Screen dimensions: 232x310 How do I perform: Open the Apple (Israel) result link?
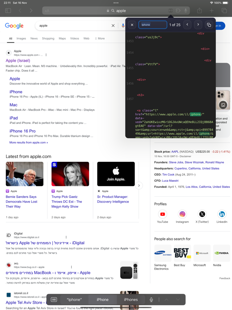[18, 60]
